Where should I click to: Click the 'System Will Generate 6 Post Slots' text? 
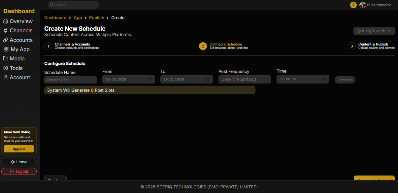81,90
